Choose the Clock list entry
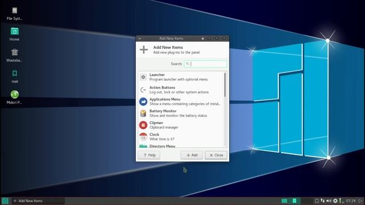The image size is (365, 205). click(x=181, y=137)
